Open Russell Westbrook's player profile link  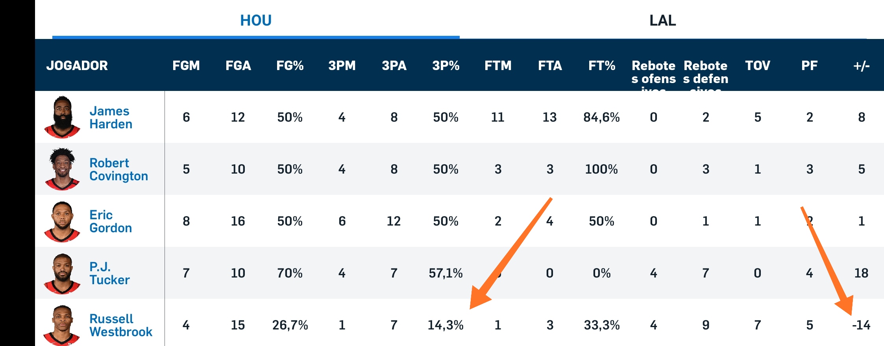(120, 325)
